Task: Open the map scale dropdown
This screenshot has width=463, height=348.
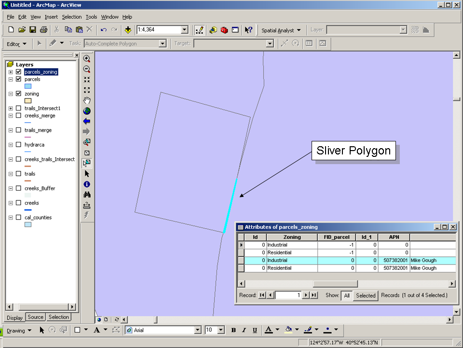Action: (x=185, y=29)
